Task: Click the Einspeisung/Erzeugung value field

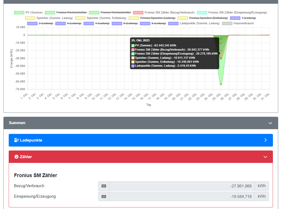Action: coord(182,197)
